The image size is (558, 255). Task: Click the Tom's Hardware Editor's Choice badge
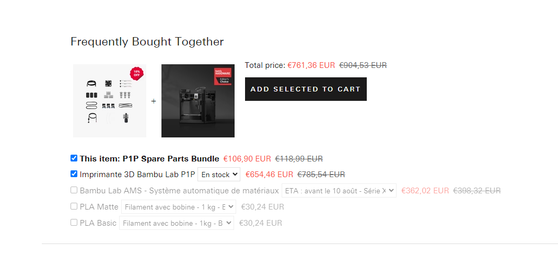[223, 76]
